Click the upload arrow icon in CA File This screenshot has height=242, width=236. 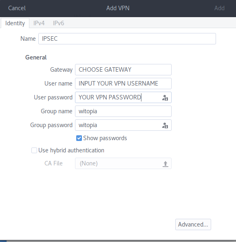[x=165, y=164]
